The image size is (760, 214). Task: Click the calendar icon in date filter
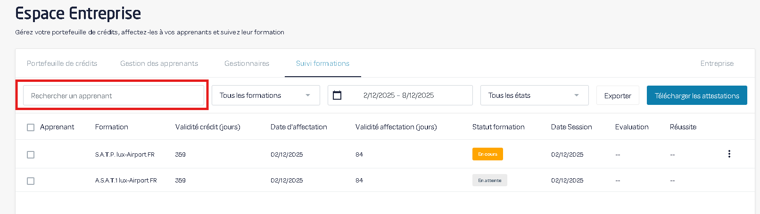pos(337,95)
